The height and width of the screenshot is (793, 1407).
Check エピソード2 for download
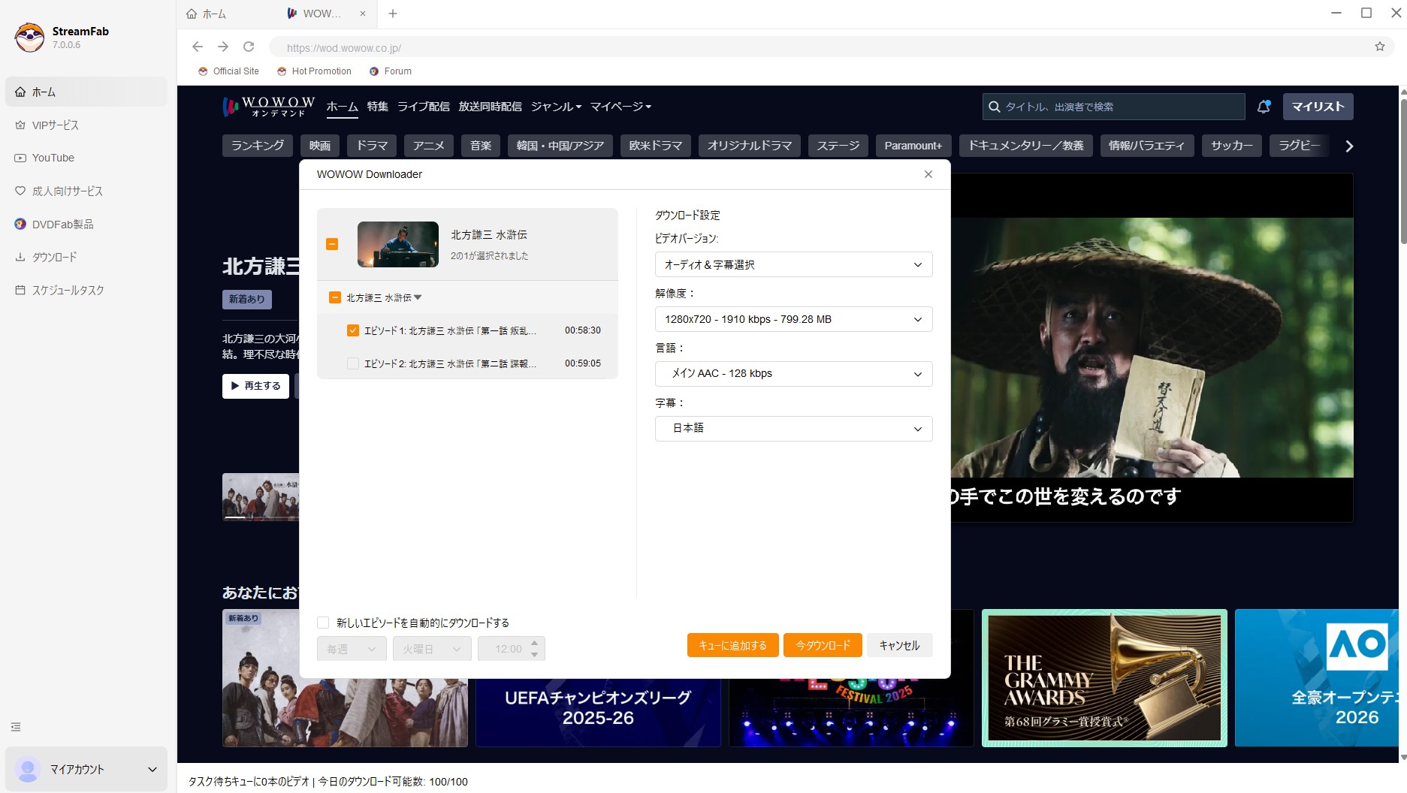pos(352,363)
